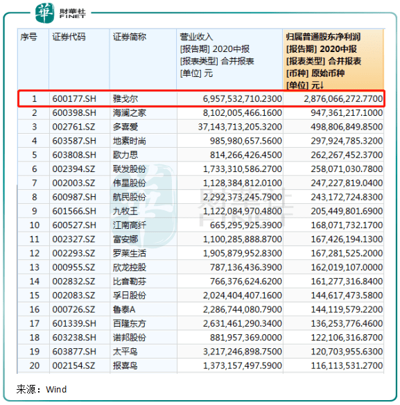Viewport: 400px width, 405px height.
Task: Select stock code 601339.SH
Action: pyautogui.click(x=74, y=323)
